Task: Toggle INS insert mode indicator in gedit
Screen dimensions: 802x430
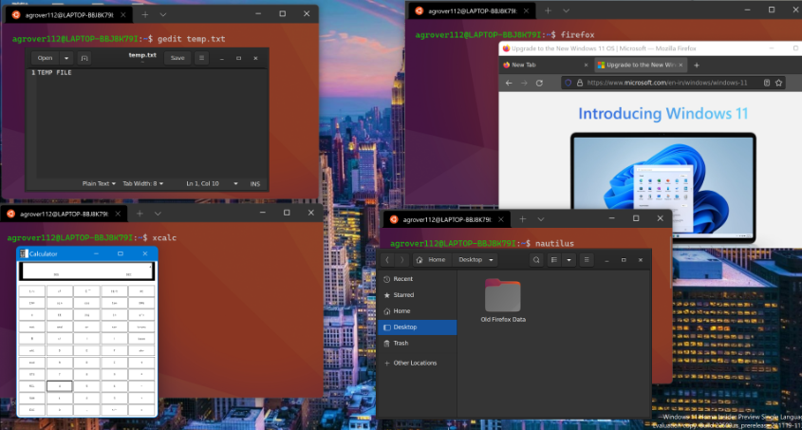Action: pyautogui.click(x=254, y=184)
